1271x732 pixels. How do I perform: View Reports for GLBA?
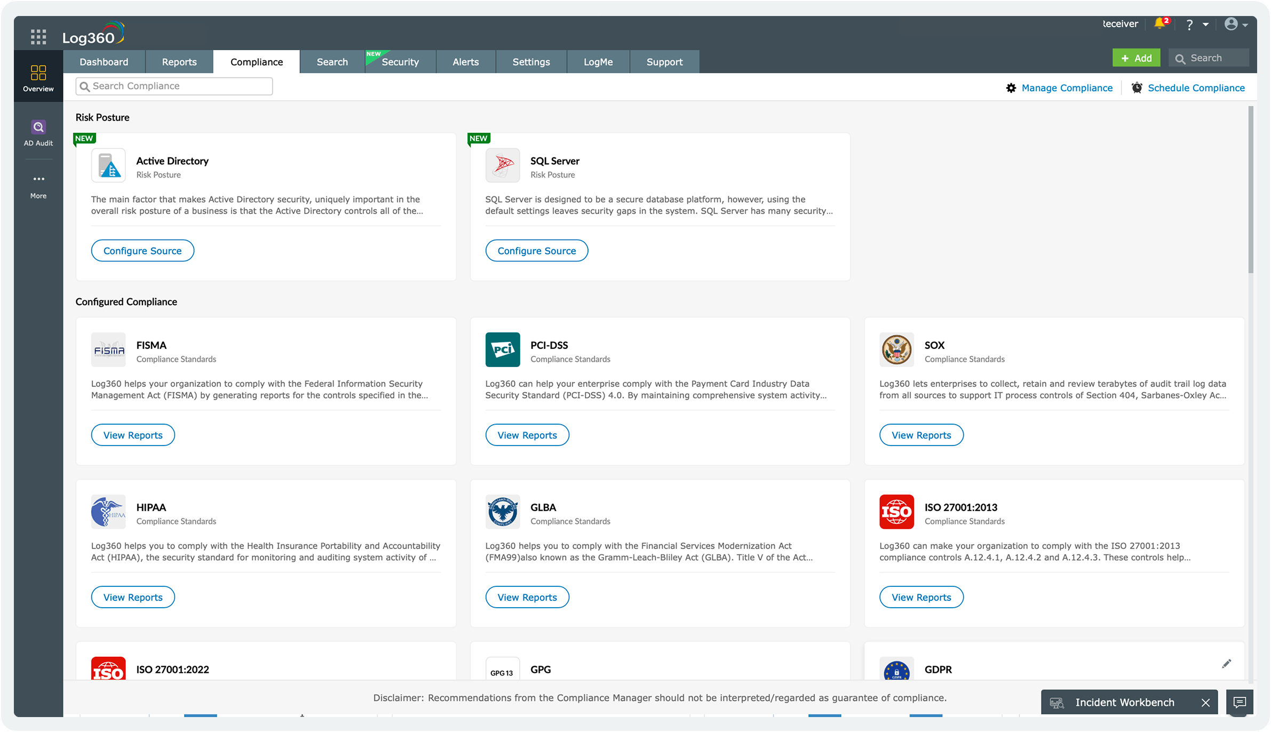pos(527,598)
